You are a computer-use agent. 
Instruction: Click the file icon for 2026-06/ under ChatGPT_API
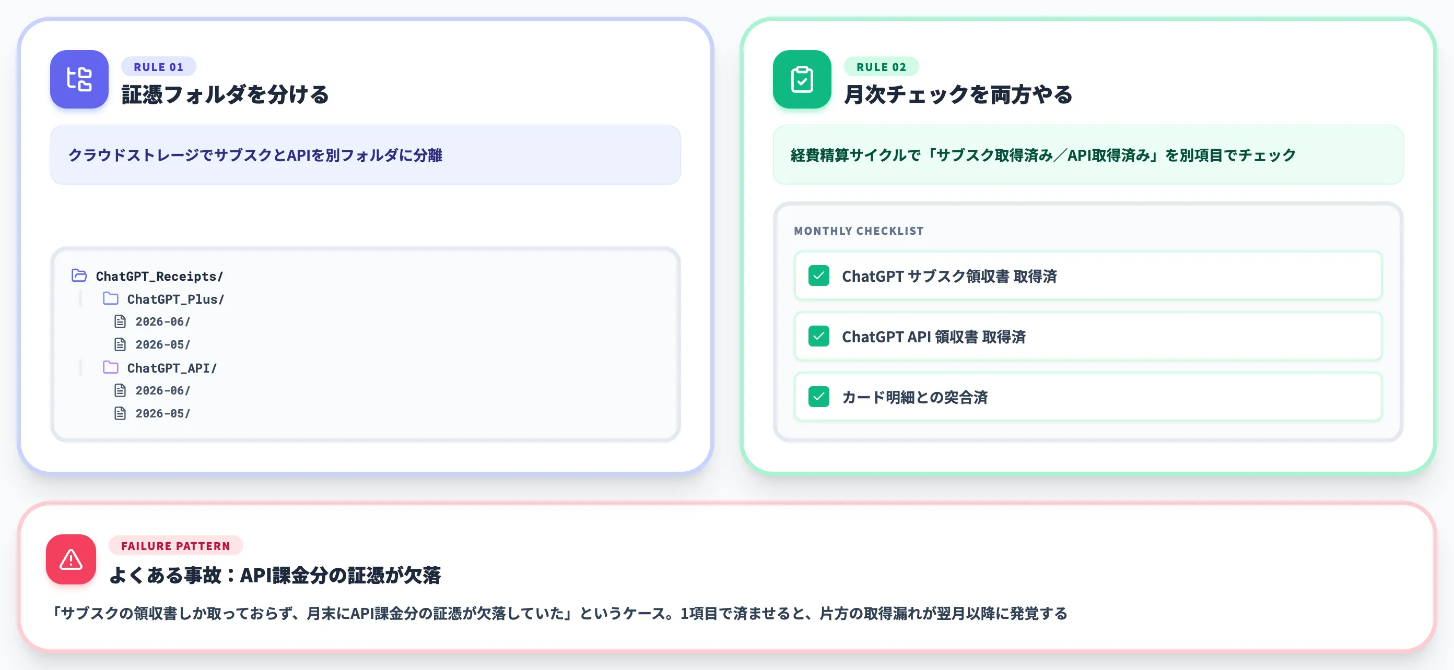(120, 390)
